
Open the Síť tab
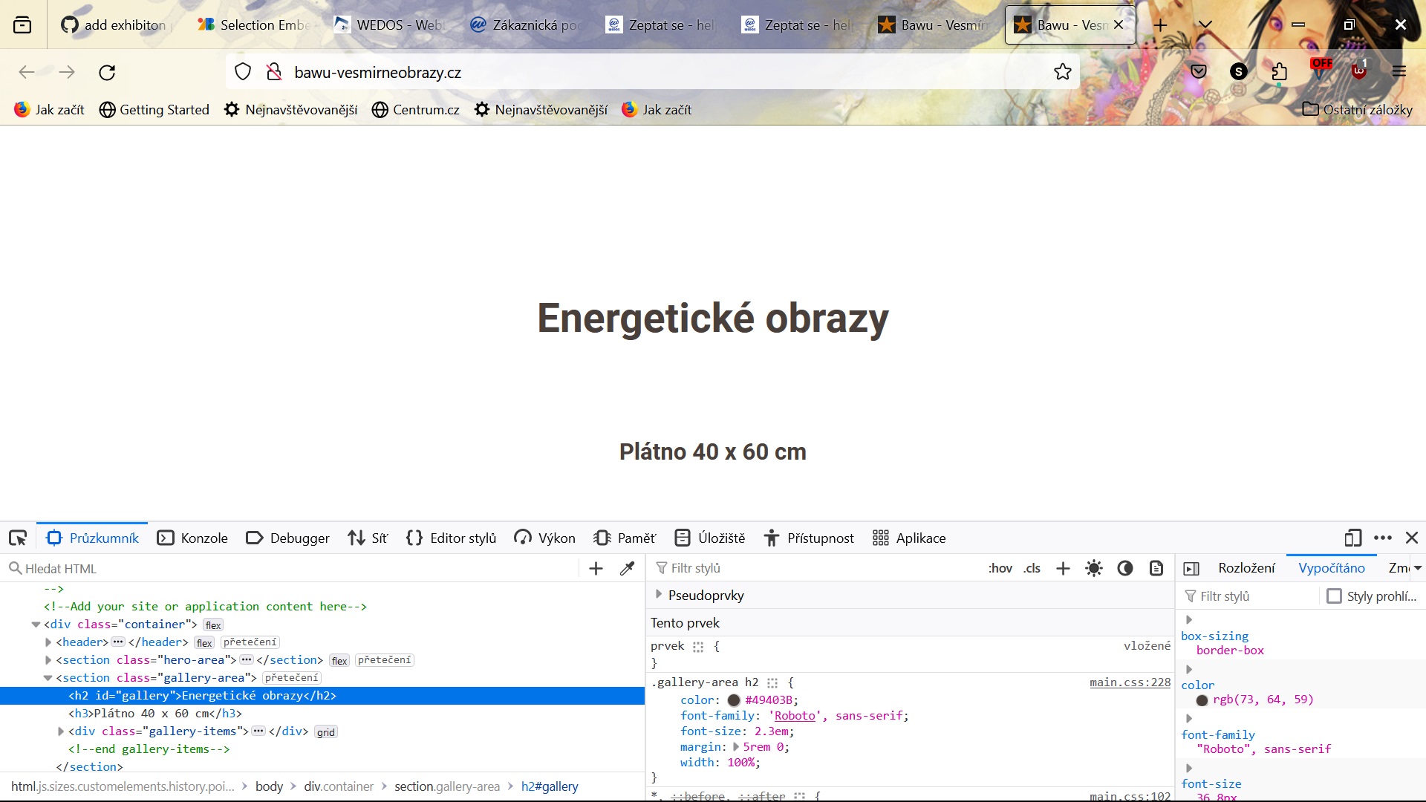(368, 538)
